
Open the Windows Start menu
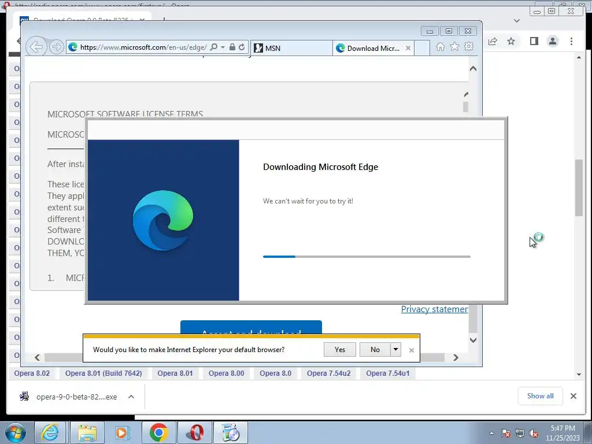pos(16,432)
